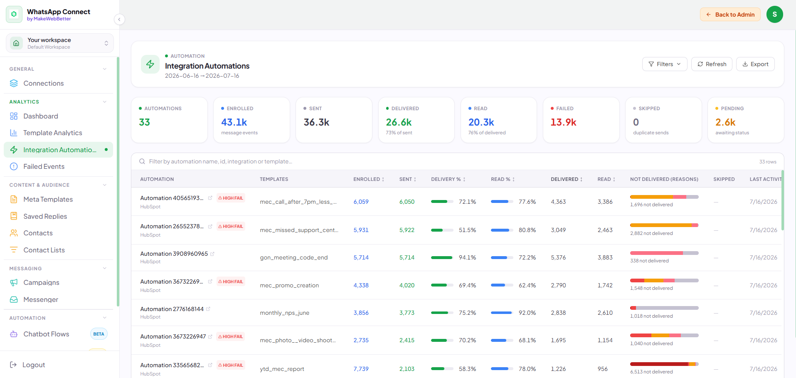Click template name monthly_nps_june
Screen dimensions: 796x378
[284, 313]
